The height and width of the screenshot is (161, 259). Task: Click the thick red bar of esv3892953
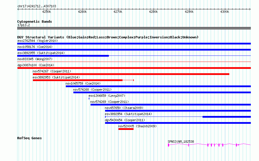click(78, 80)
